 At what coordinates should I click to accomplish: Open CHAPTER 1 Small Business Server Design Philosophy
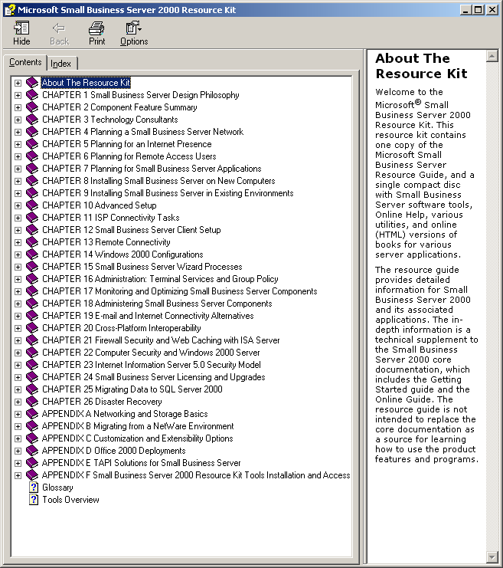click(141, 95)
